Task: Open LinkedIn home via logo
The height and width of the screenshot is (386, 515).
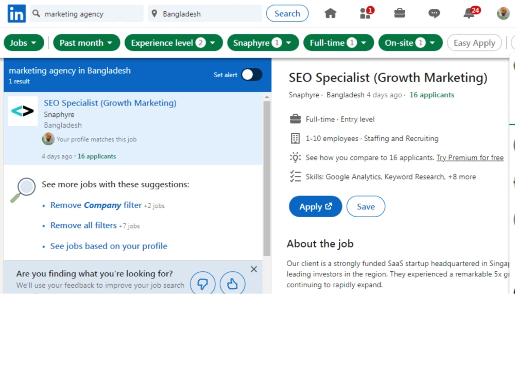Action: tap(16, 13)
